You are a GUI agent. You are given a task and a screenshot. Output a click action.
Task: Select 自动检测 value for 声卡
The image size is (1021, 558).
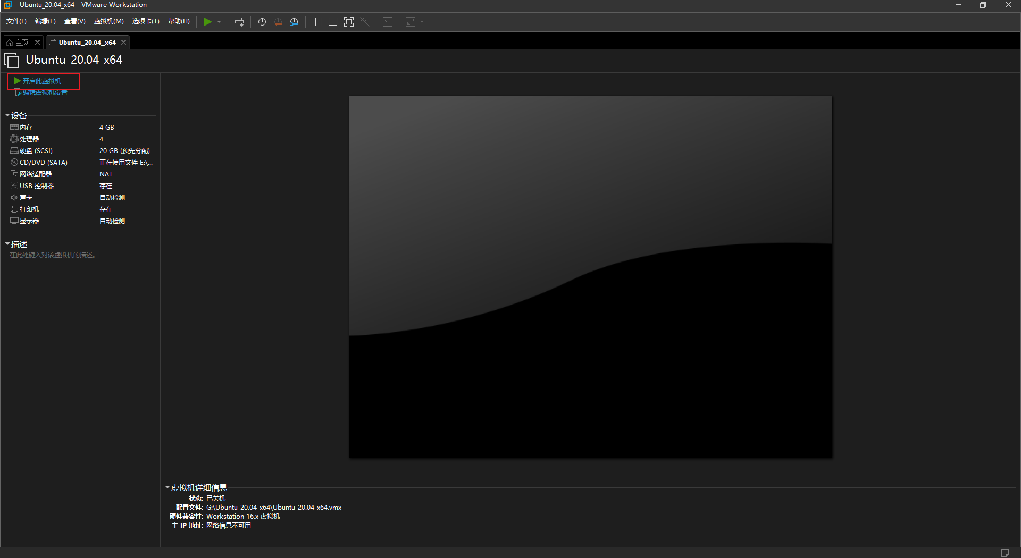coord(112,198)
